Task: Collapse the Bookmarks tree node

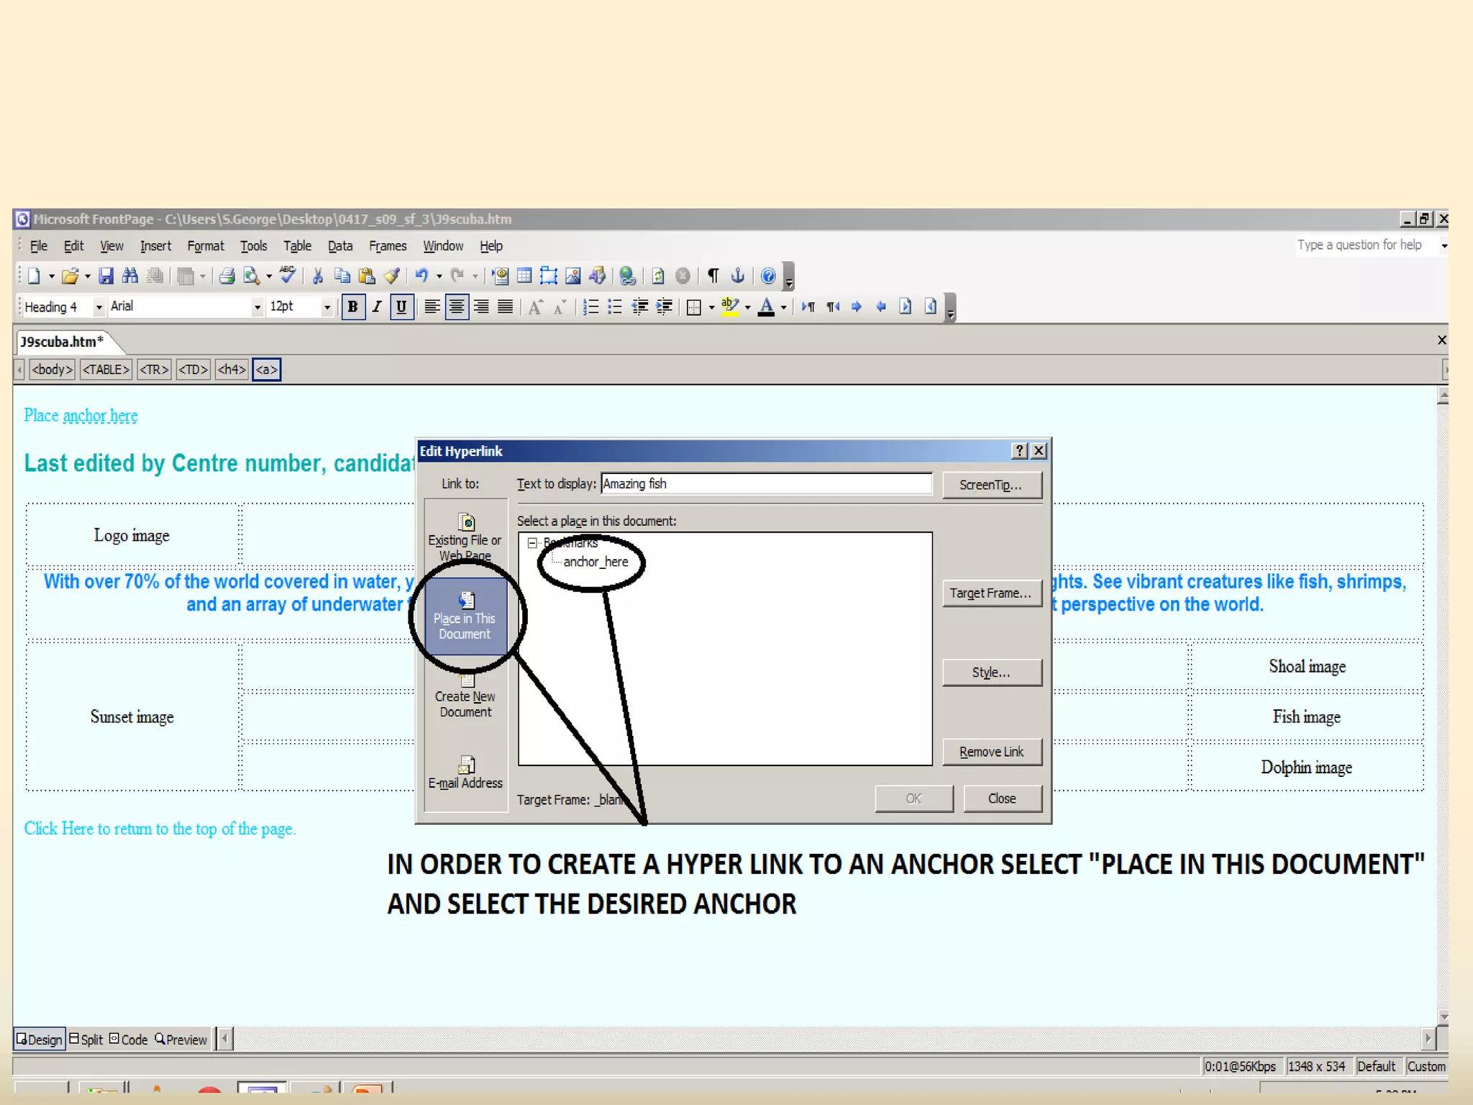Action: 532,543
